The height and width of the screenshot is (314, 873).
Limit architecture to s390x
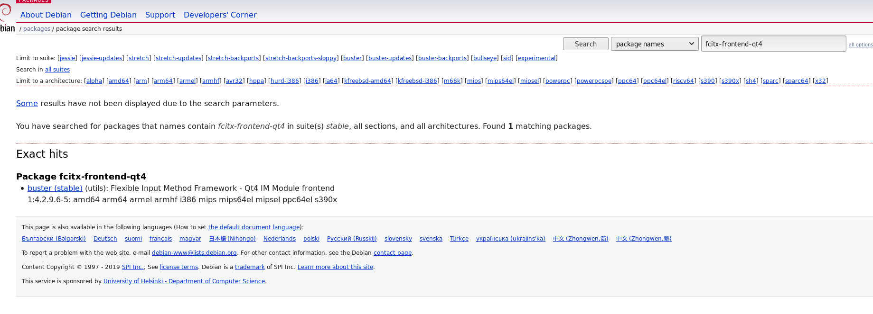point(730,81)
